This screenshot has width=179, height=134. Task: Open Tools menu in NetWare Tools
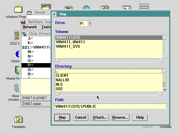point(46,27)
